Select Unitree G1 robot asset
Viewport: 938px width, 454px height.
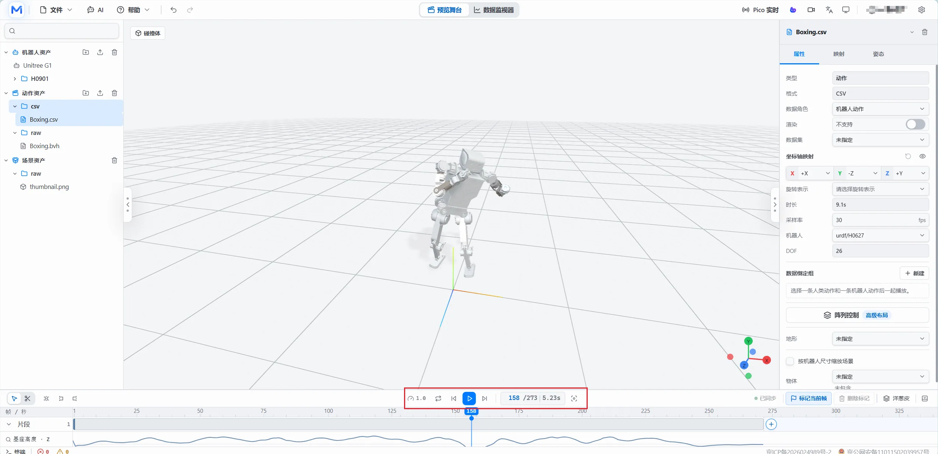point(37,65)
